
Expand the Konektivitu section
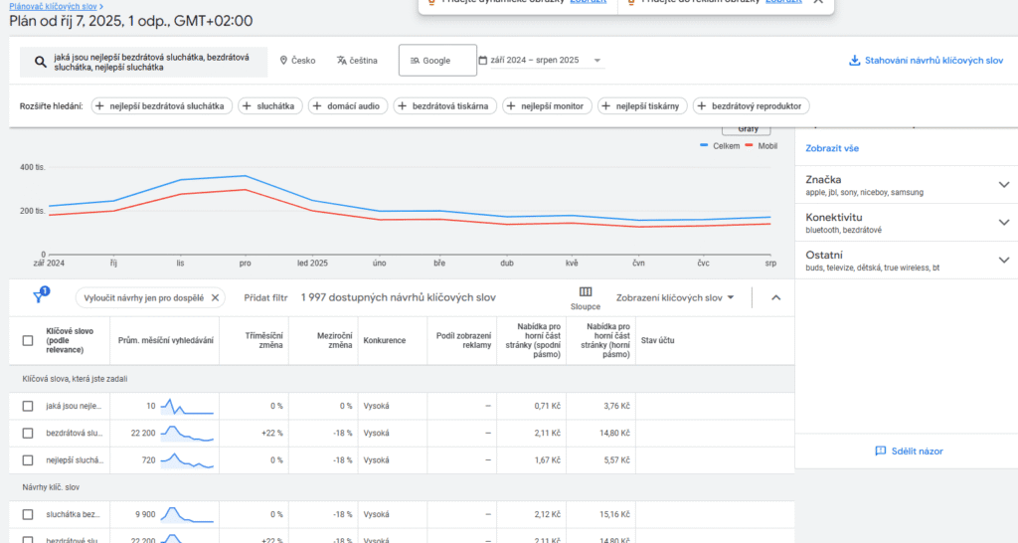point(1003,223)
